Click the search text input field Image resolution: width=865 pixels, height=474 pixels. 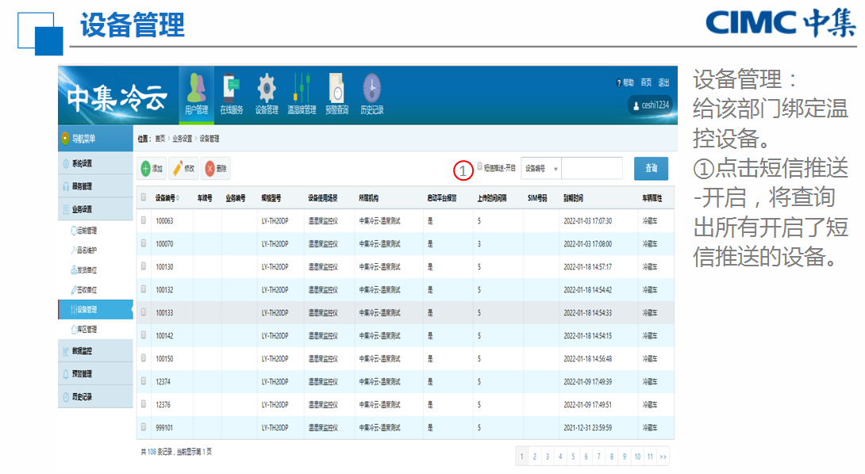click(x=592, y=169)
